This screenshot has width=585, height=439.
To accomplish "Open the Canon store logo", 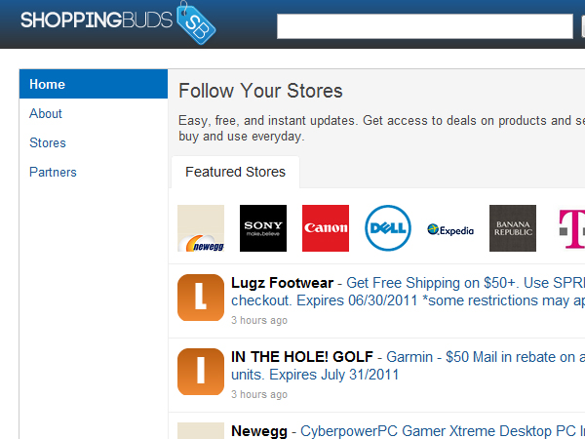I will click(x=326, y=228).
